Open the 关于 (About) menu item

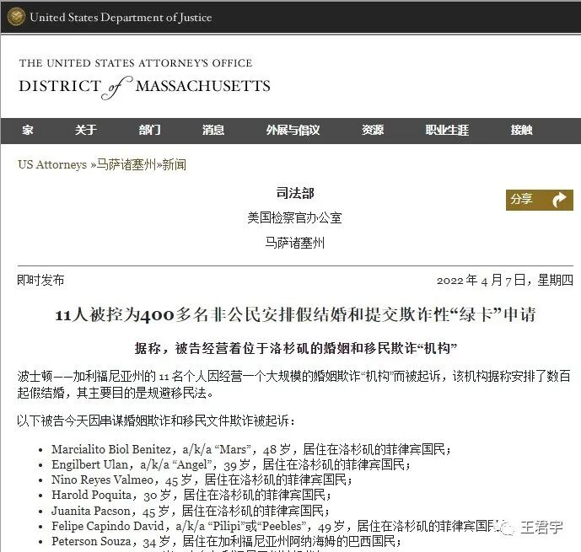click(86, 130)
